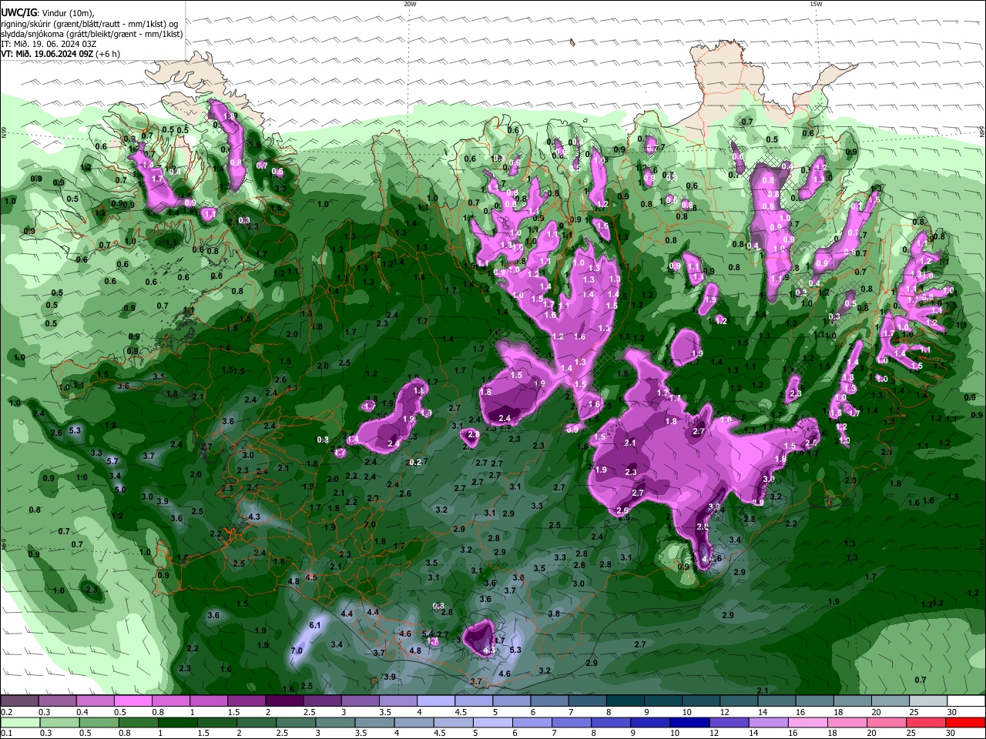Click the white swatch after 30 in snow scale
The width and height of the screenshot is (986, 739).
pyautogui.click(x=966, y=701)
